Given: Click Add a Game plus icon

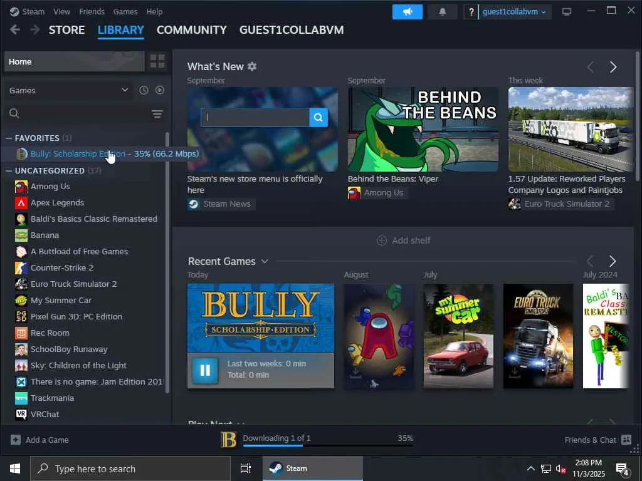Looking at the screenshot, I should click(16, 440).
